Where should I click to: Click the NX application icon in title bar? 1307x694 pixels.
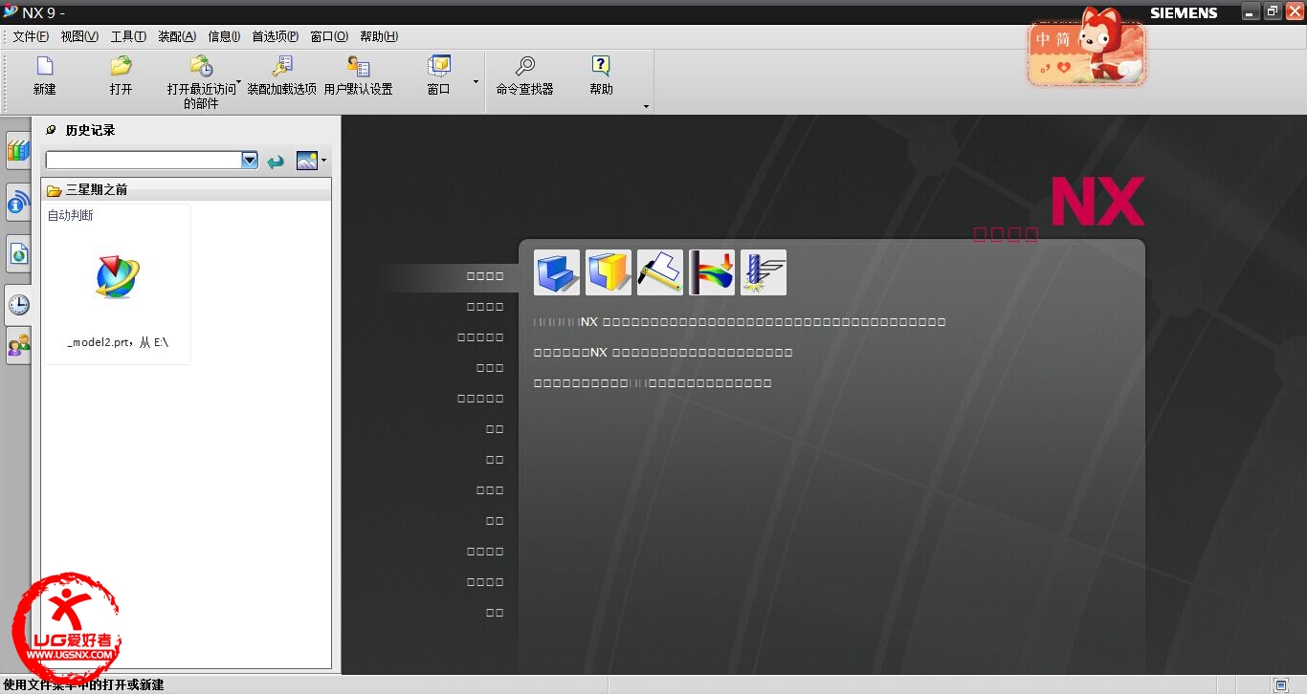[x=11, y=11]
